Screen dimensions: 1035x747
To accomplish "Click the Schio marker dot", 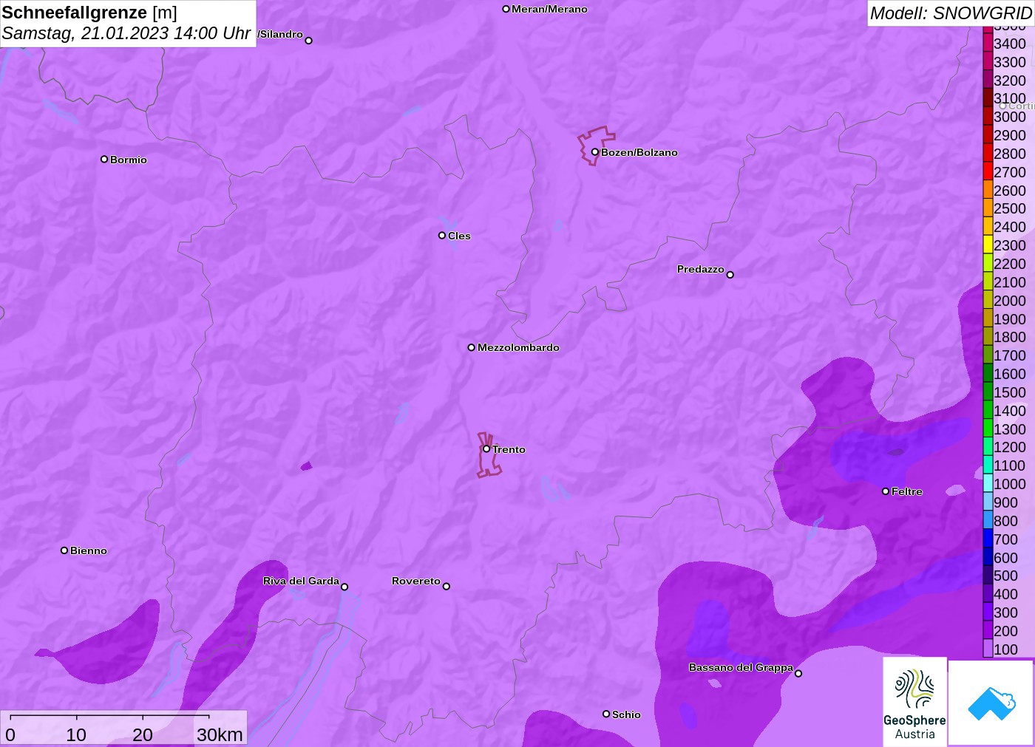I will pyautogui.click(x=606, y=714).
